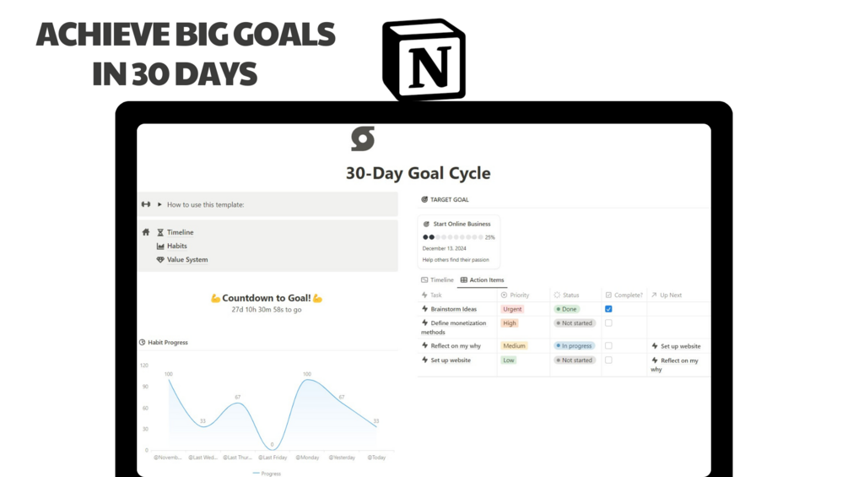The width and height of the screenshot is (848, 477).
Task: Click the diamond icon next to Value System
Action: pos(160,259)
